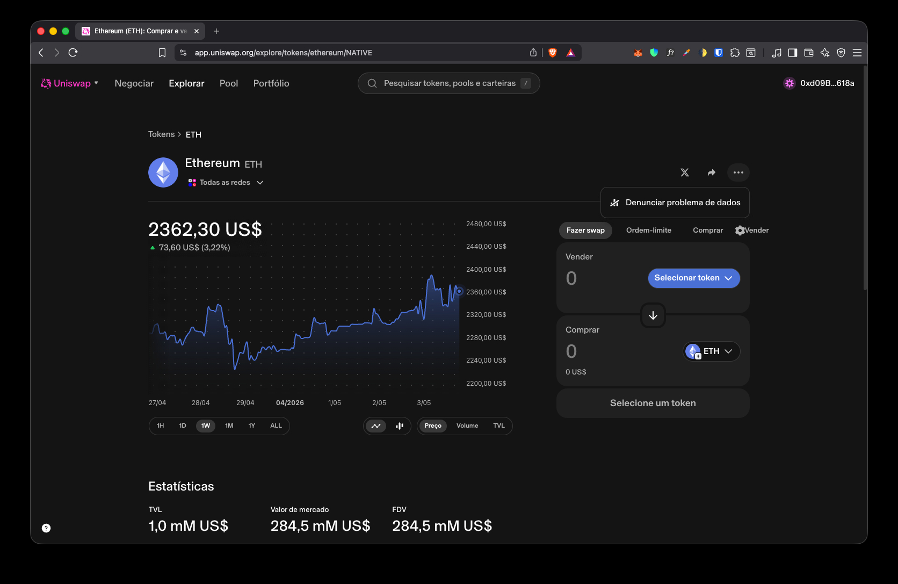Set chart range to 1H
This screenshot has width=898, height=584.
point(160,426)
